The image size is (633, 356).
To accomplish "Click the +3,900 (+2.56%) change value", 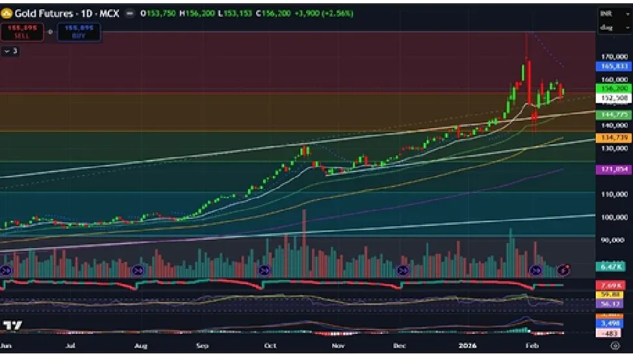I will (324, 14).
